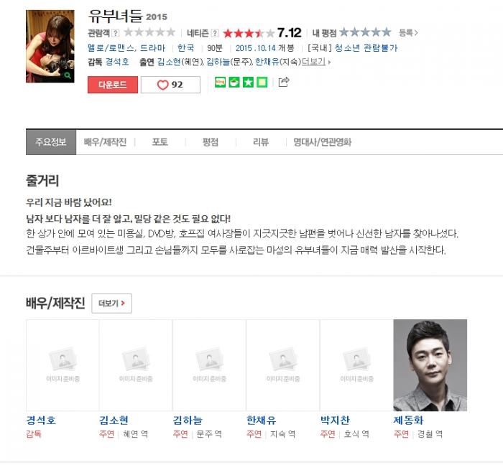Viewport: 503px width, 465px height.
Task: Set my rating on the 내 평점 stars
Action: pyautogui.click(x=365, y=32)
